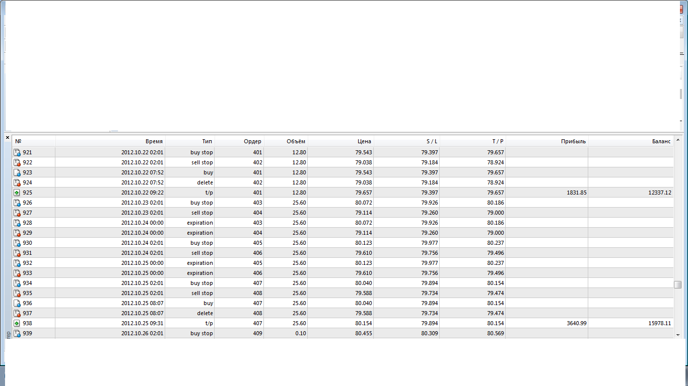Image resolution: width=688 pixels, height=386 pixels.
Task: Click the stop loss 79.260 in row 927
Action: pyautogui.click(x=429, y=213)
